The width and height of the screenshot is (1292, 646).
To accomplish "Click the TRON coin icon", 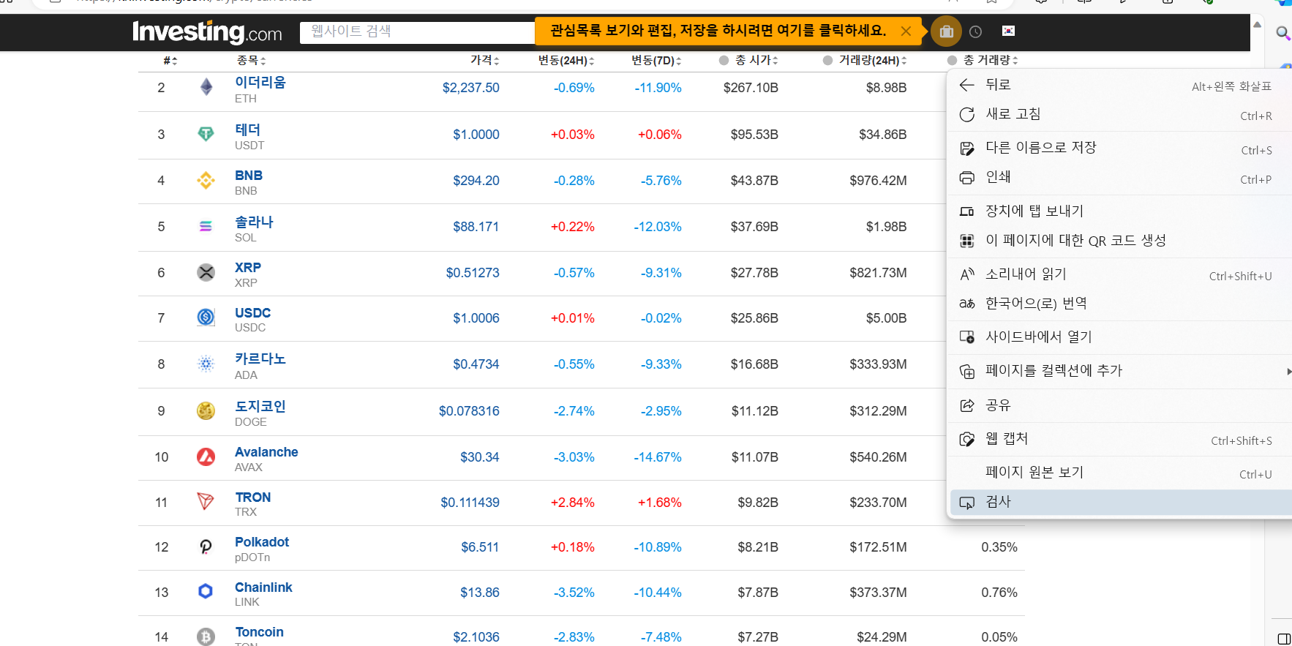I will (206, 502).
